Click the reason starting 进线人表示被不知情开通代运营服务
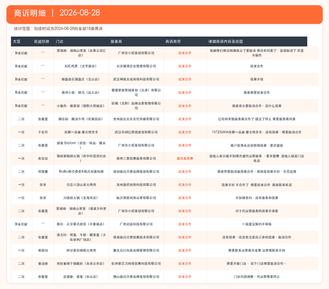This screenshot has width=329, height=289. 257,158
